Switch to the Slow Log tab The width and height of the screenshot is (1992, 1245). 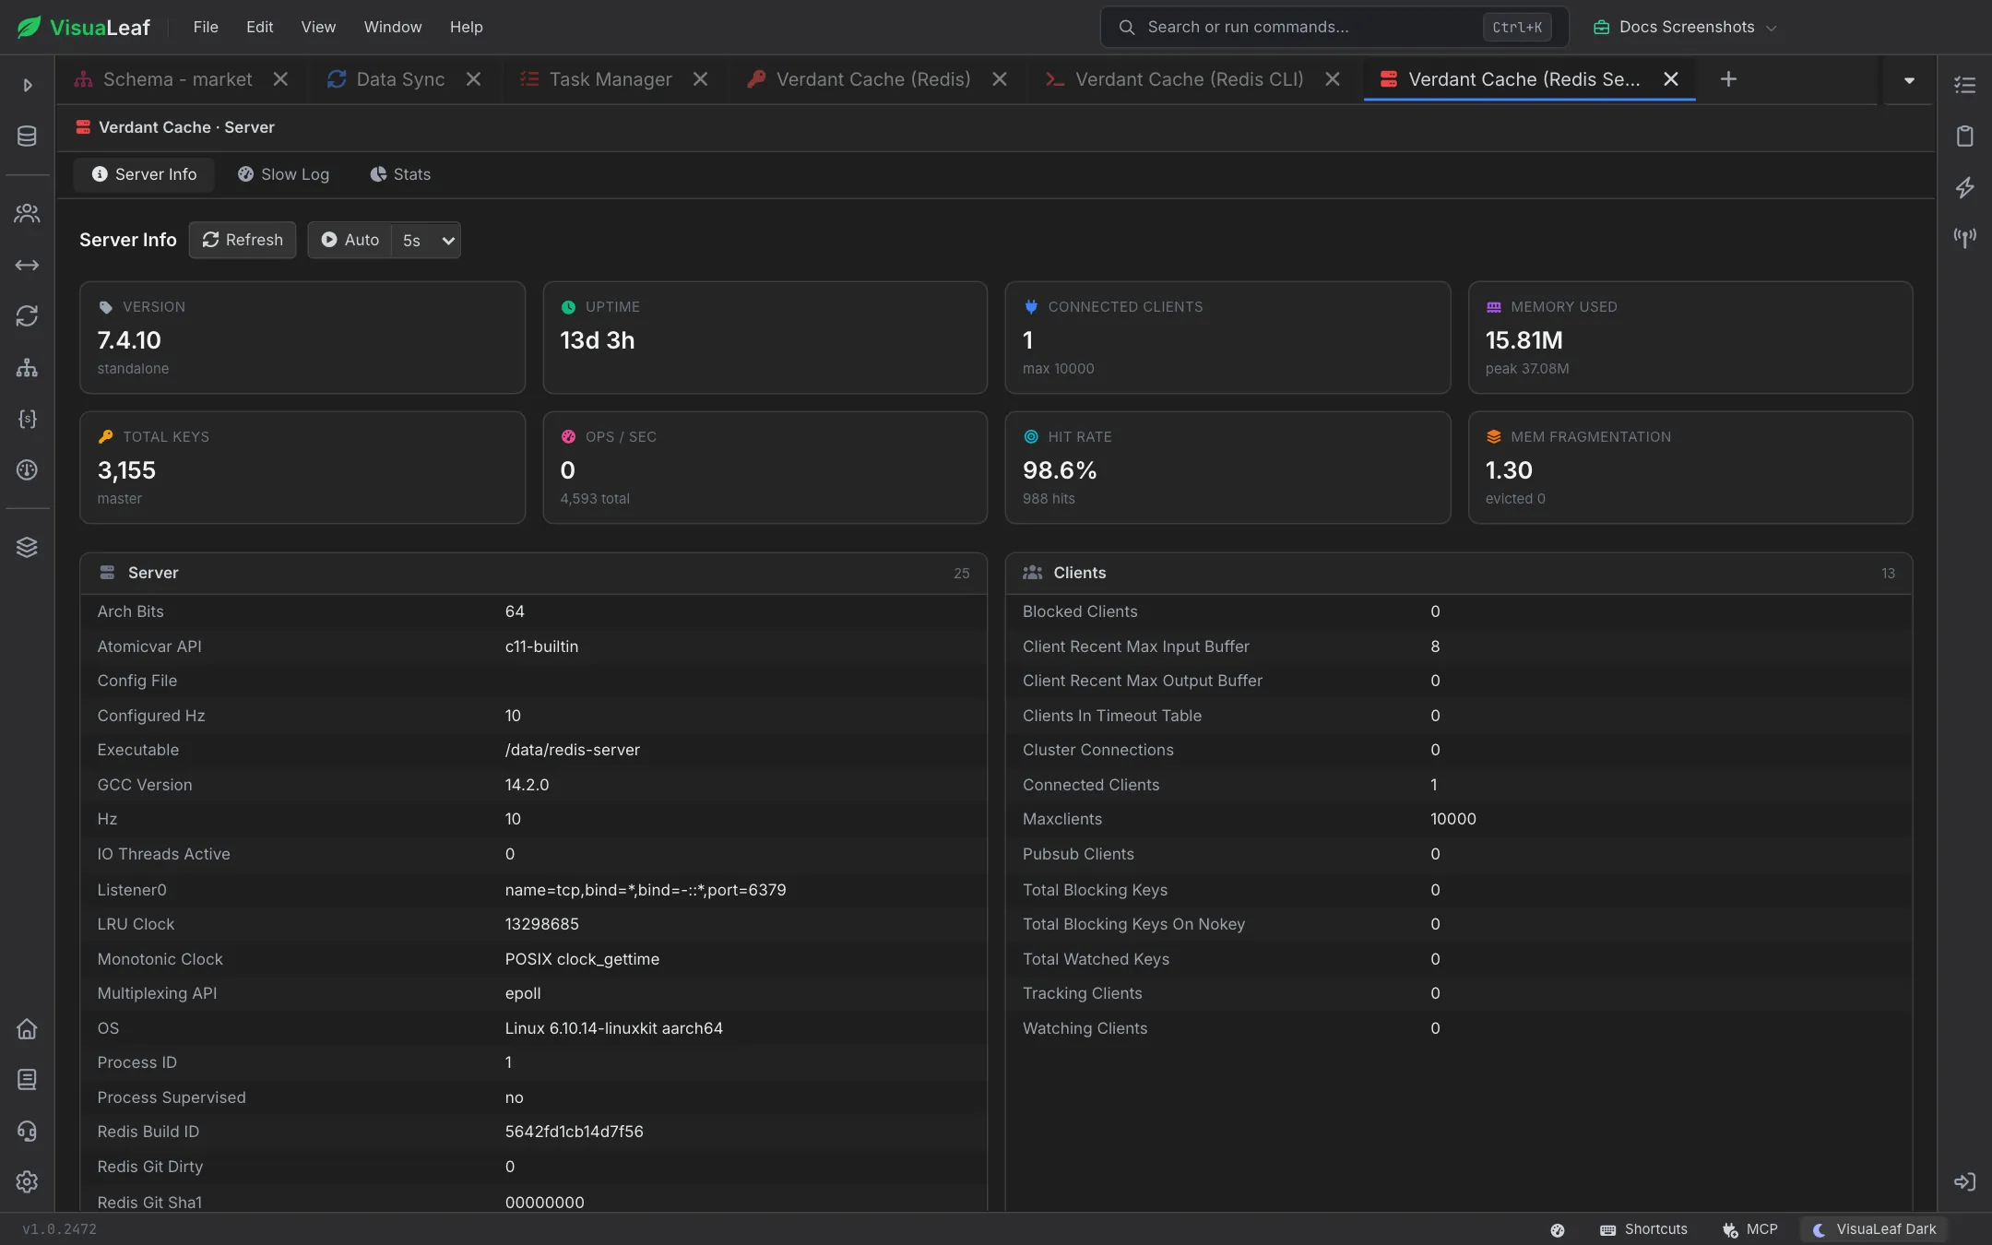[x=283, y=174]
